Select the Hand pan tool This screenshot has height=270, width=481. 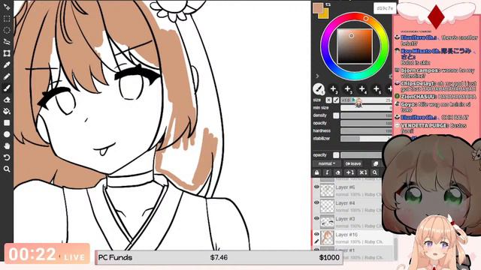click(7, 146)
